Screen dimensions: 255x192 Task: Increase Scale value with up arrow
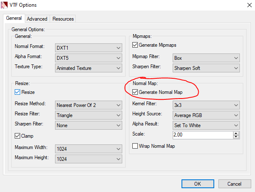pos(236,133)
